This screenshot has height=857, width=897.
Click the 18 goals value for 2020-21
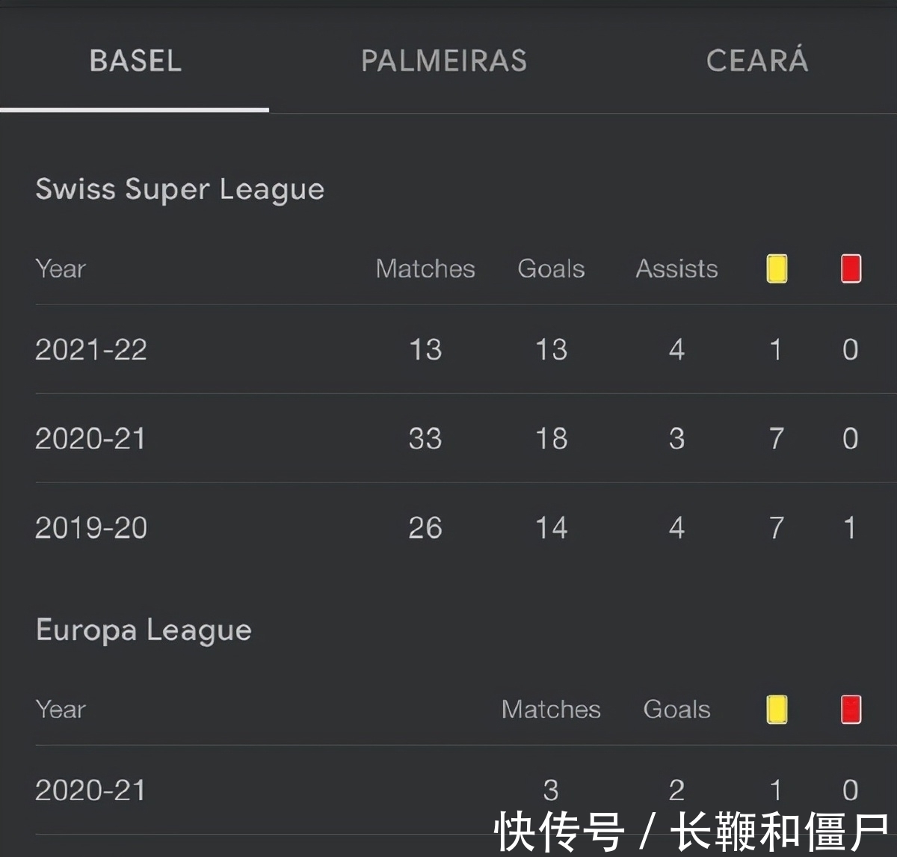(551, 438)
